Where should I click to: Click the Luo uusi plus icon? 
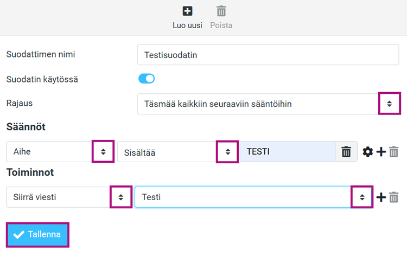tap(187, 11)
